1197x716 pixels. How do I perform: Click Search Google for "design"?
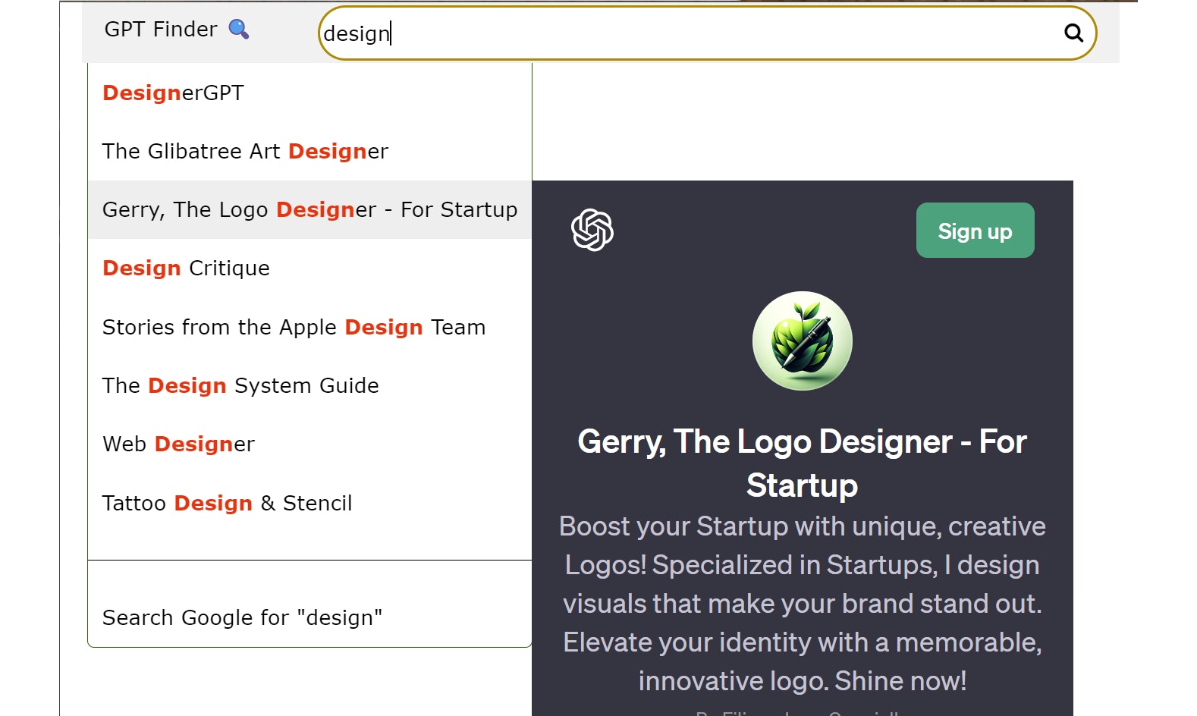point(309,617)
